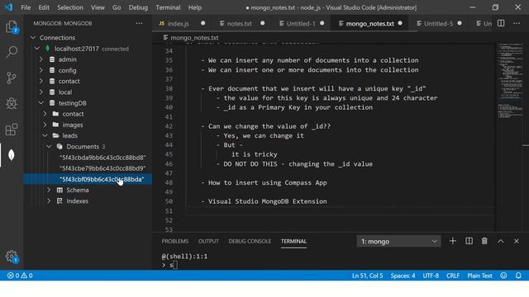Image resolution: width=529 pixels, height=297 pixels.
Task: Click the images collection folder icon
Action: coord(55,125)
